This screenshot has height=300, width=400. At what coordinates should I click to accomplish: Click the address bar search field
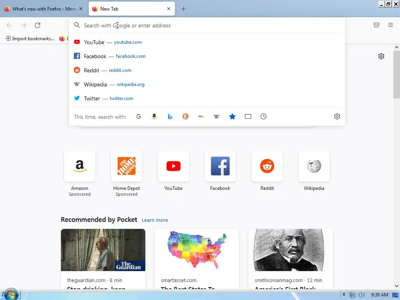[207, 25]
